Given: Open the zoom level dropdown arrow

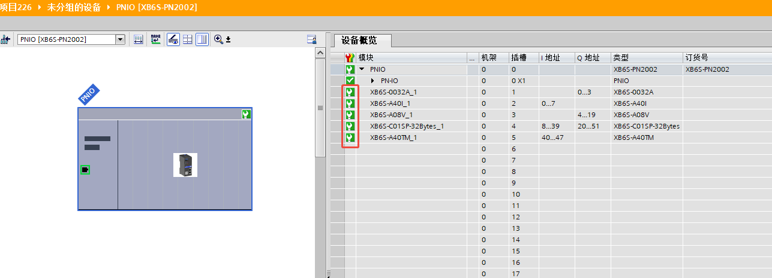Looking at the screenshot, I should (x=228, y=40).
